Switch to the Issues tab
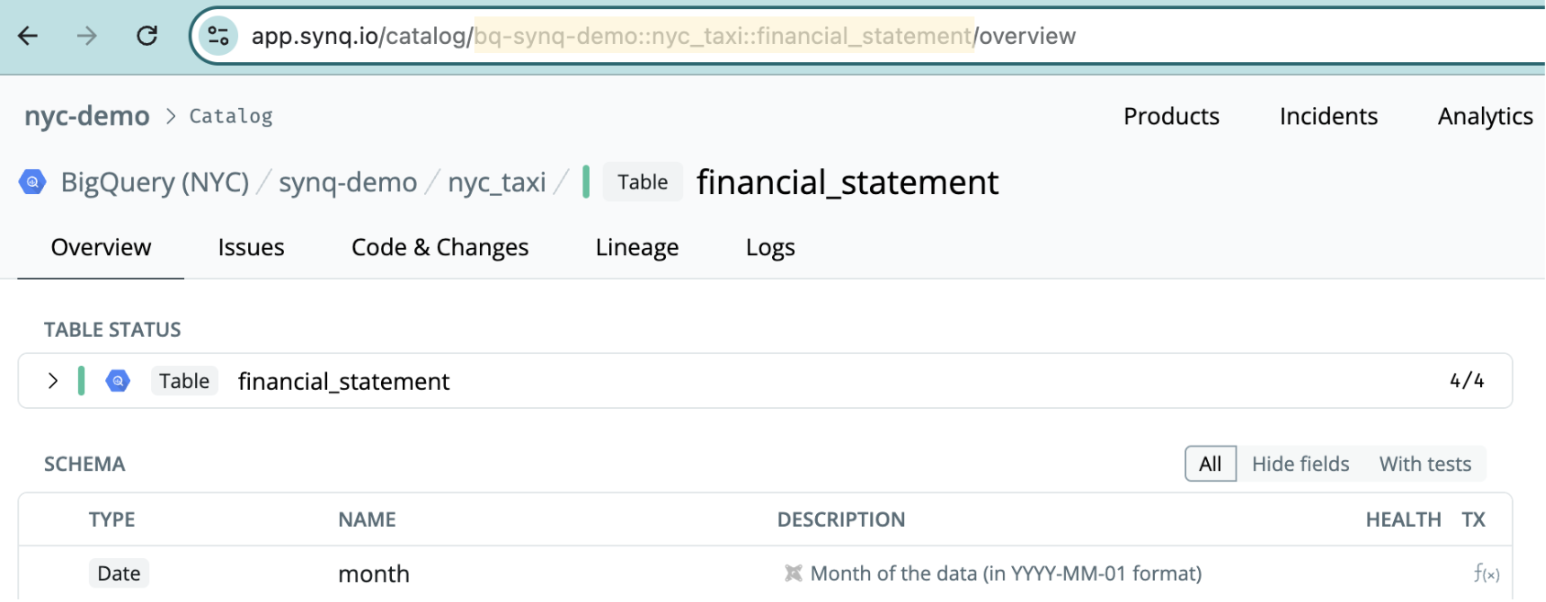The width and height of the screenshot is (1546, 602). click(251, 247)
